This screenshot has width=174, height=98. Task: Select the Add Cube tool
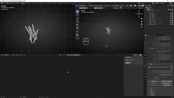(77, 38)
